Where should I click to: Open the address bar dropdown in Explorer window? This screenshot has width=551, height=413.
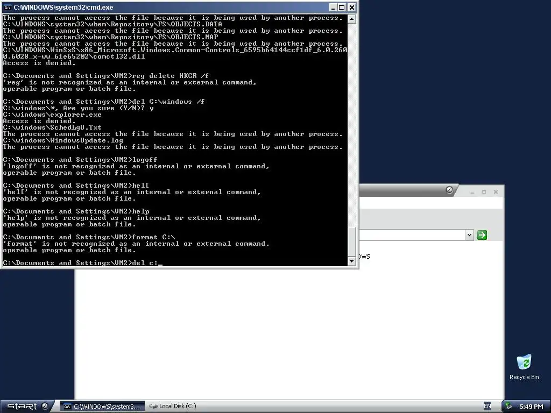(469, 235)
